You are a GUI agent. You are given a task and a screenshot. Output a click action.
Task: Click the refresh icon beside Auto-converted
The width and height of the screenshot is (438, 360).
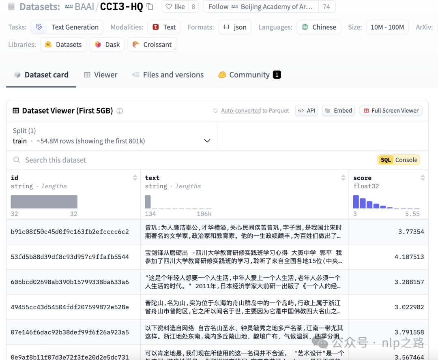tap(215, 111)
